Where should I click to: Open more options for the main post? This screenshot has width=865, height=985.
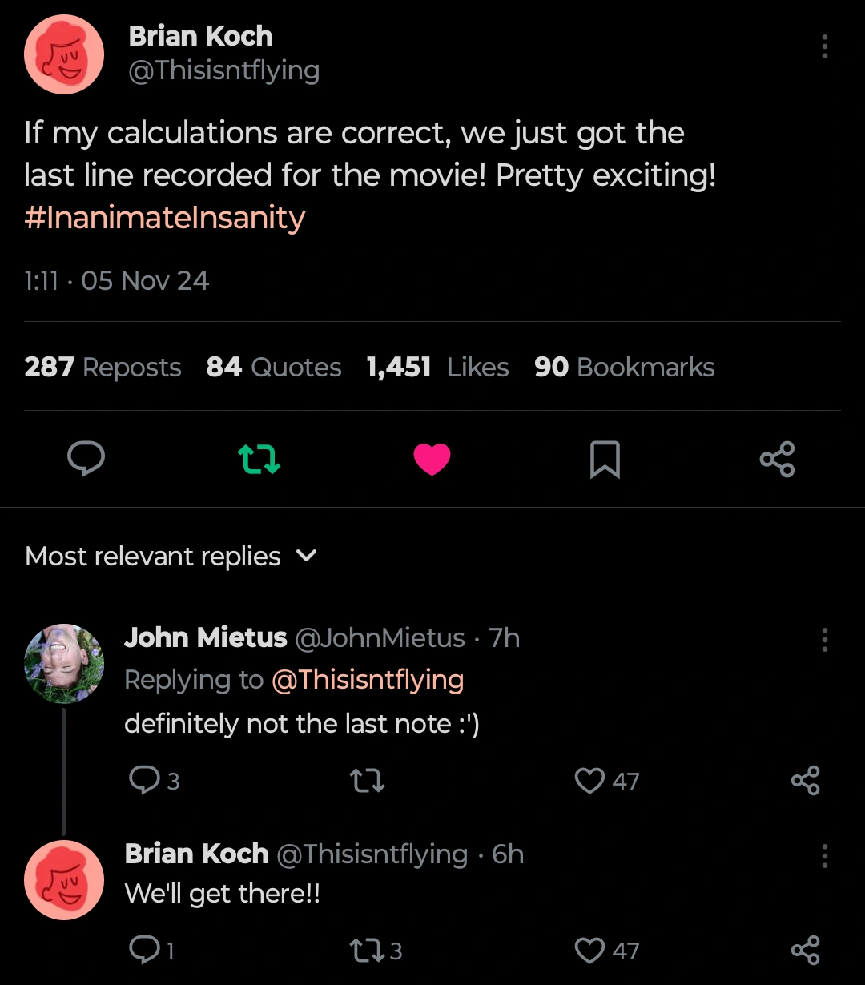[824, 46]
